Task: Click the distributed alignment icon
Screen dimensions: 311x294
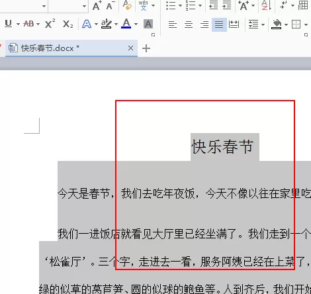Action: (x=234, y=24)
